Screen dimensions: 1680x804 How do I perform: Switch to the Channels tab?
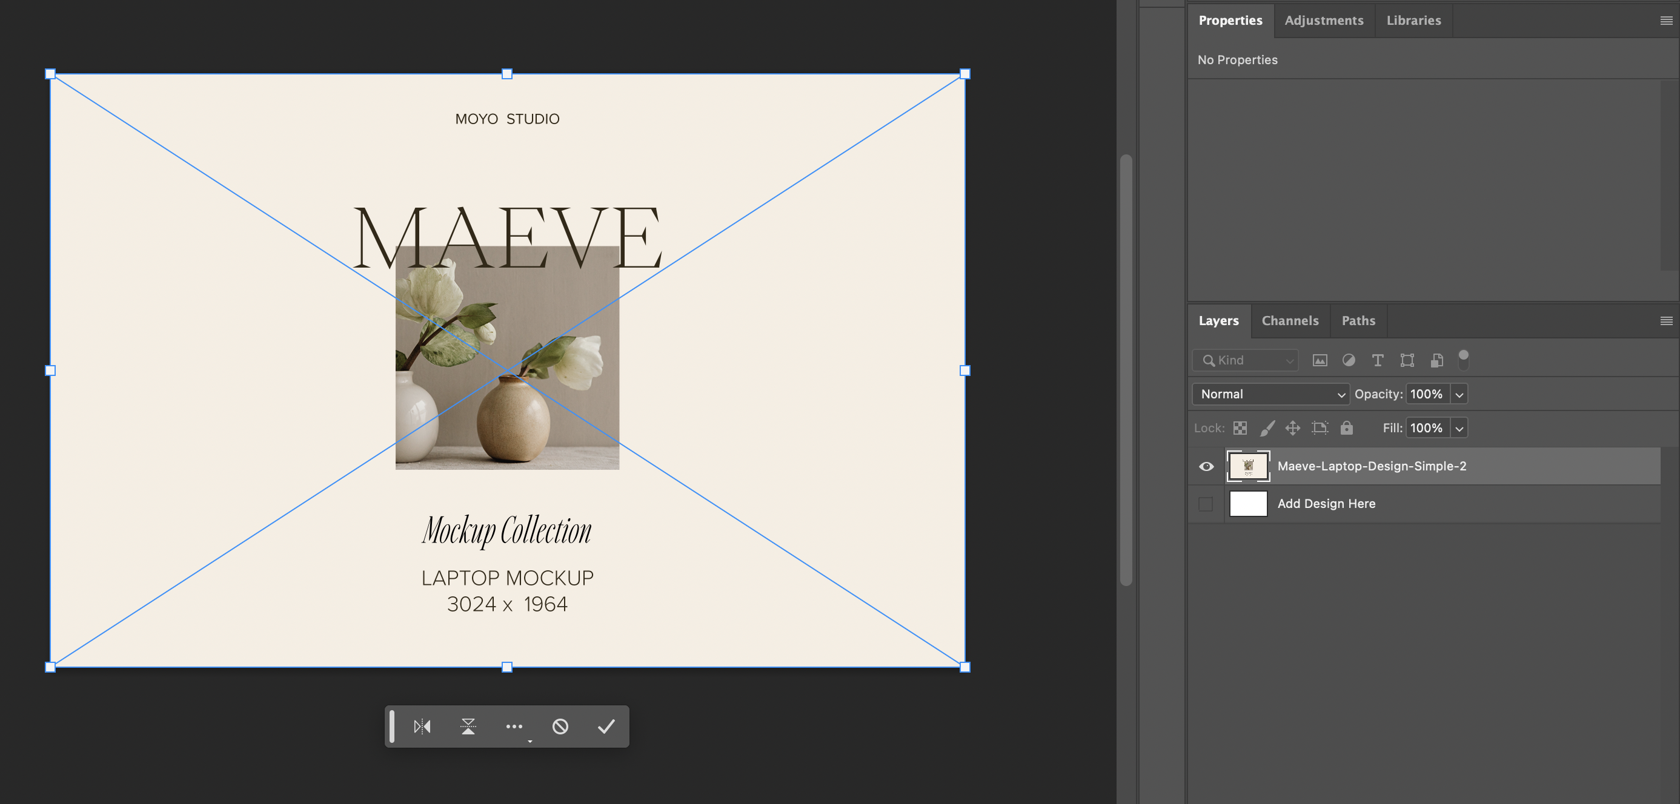click(1289, 320)
